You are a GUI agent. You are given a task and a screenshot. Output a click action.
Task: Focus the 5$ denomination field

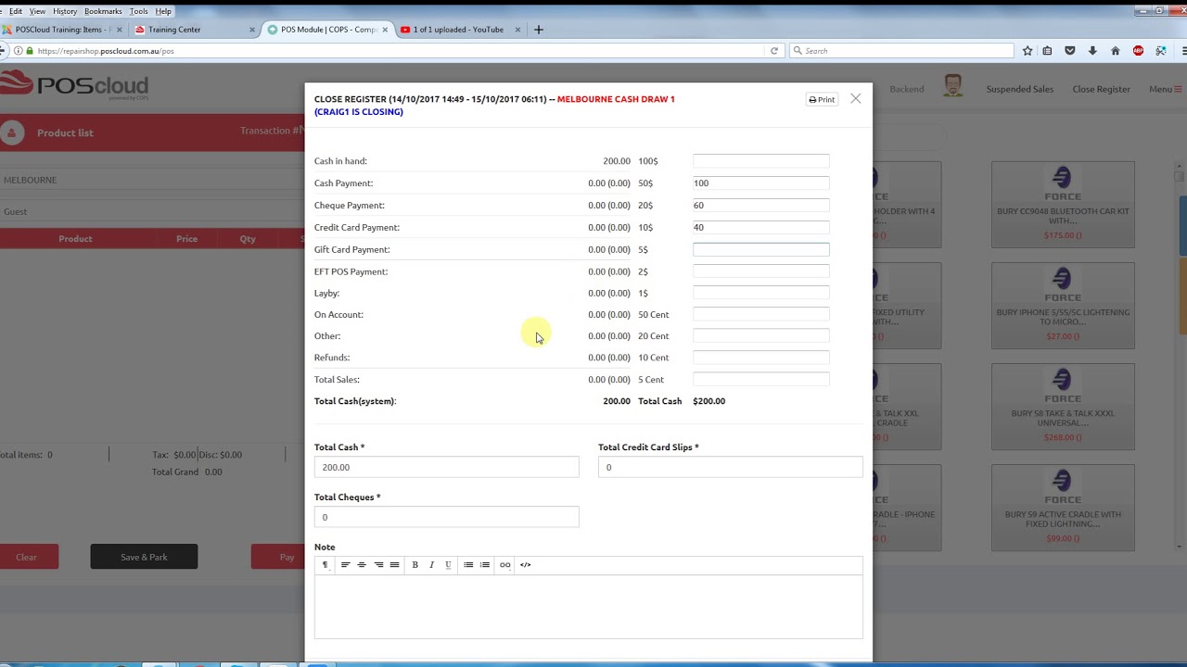click(760, 249)
